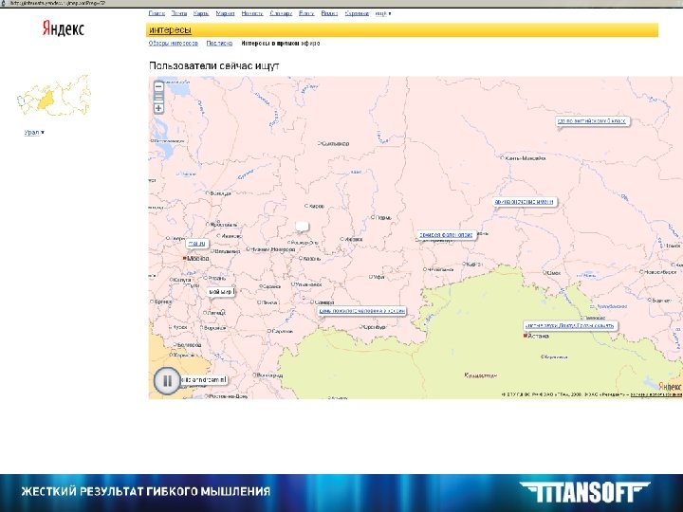The height and width of the screenshot is (512, 683).
Task: Click the Москва city label
Action: point(197,259)
